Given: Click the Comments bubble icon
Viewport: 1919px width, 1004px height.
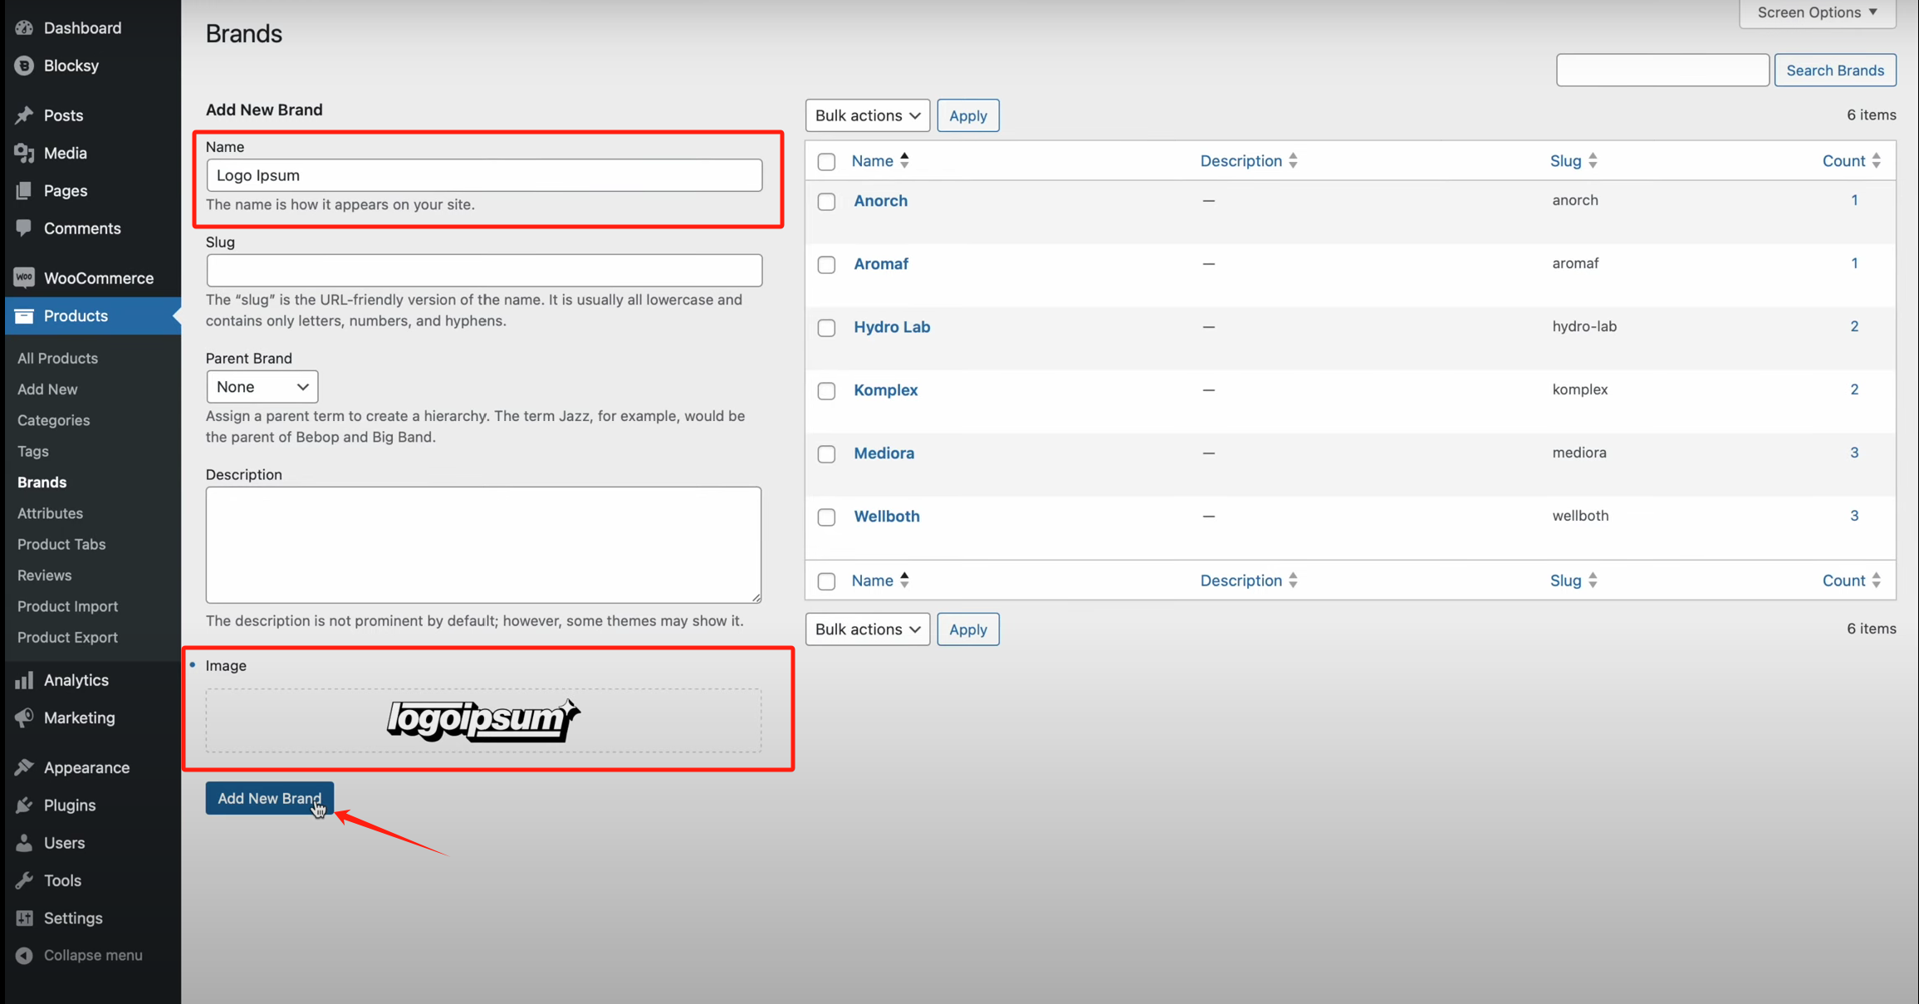Looking at the screenshot, I should pyautogui.click(x=24, y=228).
